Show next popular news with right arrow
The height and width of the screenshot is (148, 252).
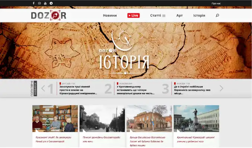point(221,88)
